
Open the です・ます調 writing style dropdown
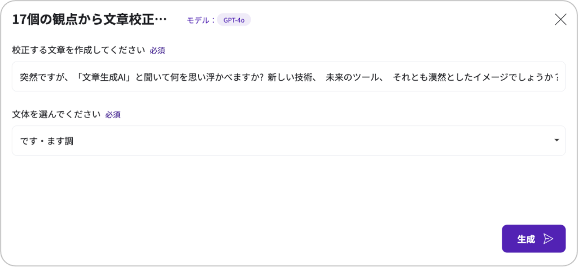tap(288, 141)
